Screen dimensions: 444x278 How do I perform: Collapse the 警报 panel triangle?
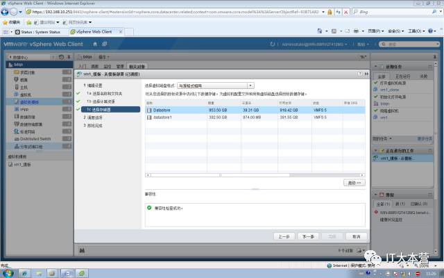[375, 195]
